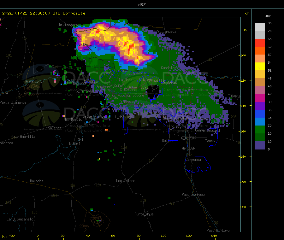Click the '100' km tick on the bottom axis
The height and width of the screenshot is (240, 284).
[163, 236]
